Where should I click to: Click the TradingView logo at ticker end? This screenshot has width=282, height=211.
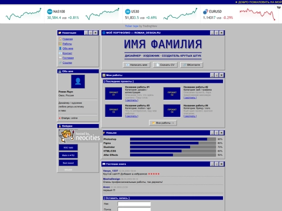278,7
